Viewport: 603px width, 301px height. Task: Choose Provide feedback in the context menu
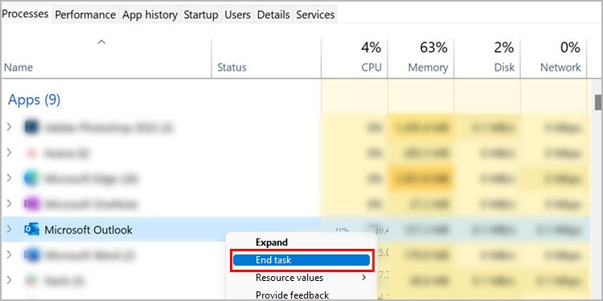pos(293,295)
